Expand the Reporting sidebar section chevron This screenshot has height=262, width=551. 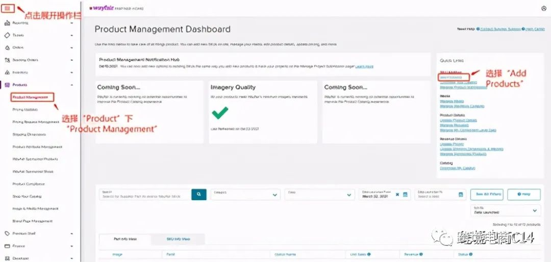tap(72, 23)
